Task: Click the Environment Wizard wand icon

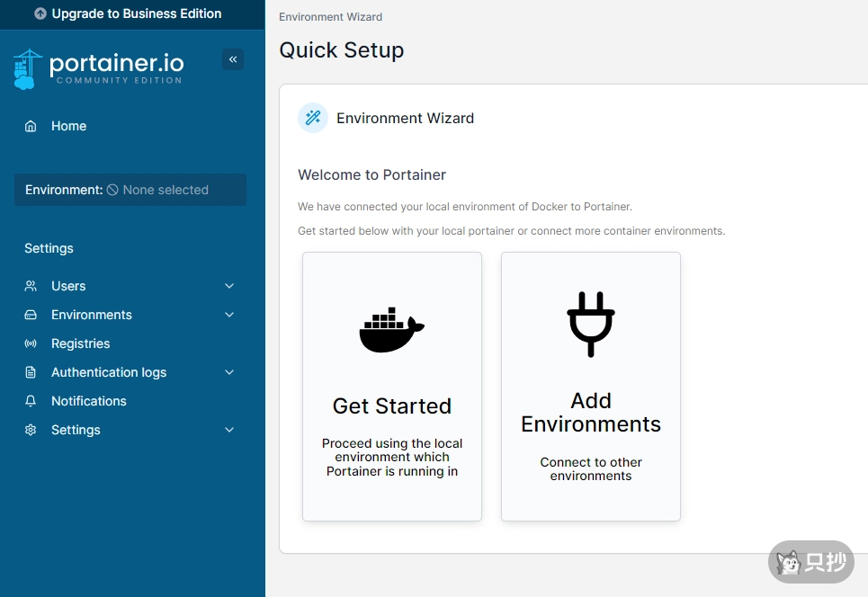Action: (312, 118)
